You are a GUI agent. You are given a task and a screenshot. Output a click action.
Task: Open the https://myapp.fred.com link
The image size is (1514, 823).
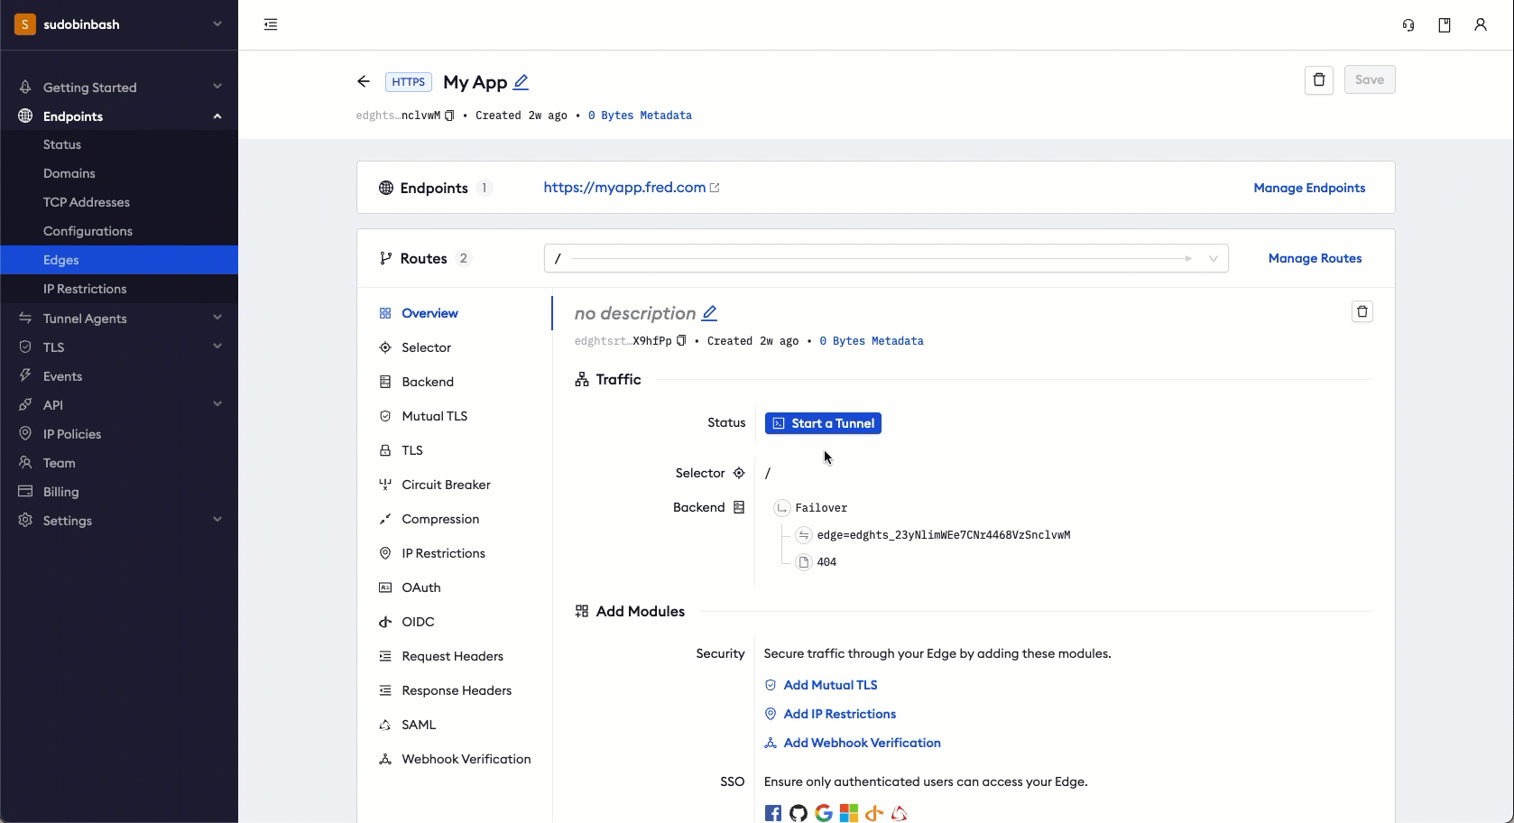point(624,188)
